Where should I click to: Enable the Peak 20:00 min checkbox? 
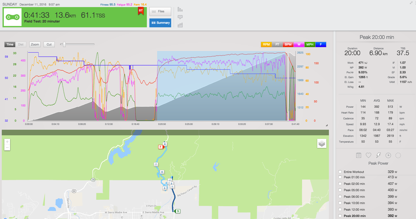coord(340,216)
